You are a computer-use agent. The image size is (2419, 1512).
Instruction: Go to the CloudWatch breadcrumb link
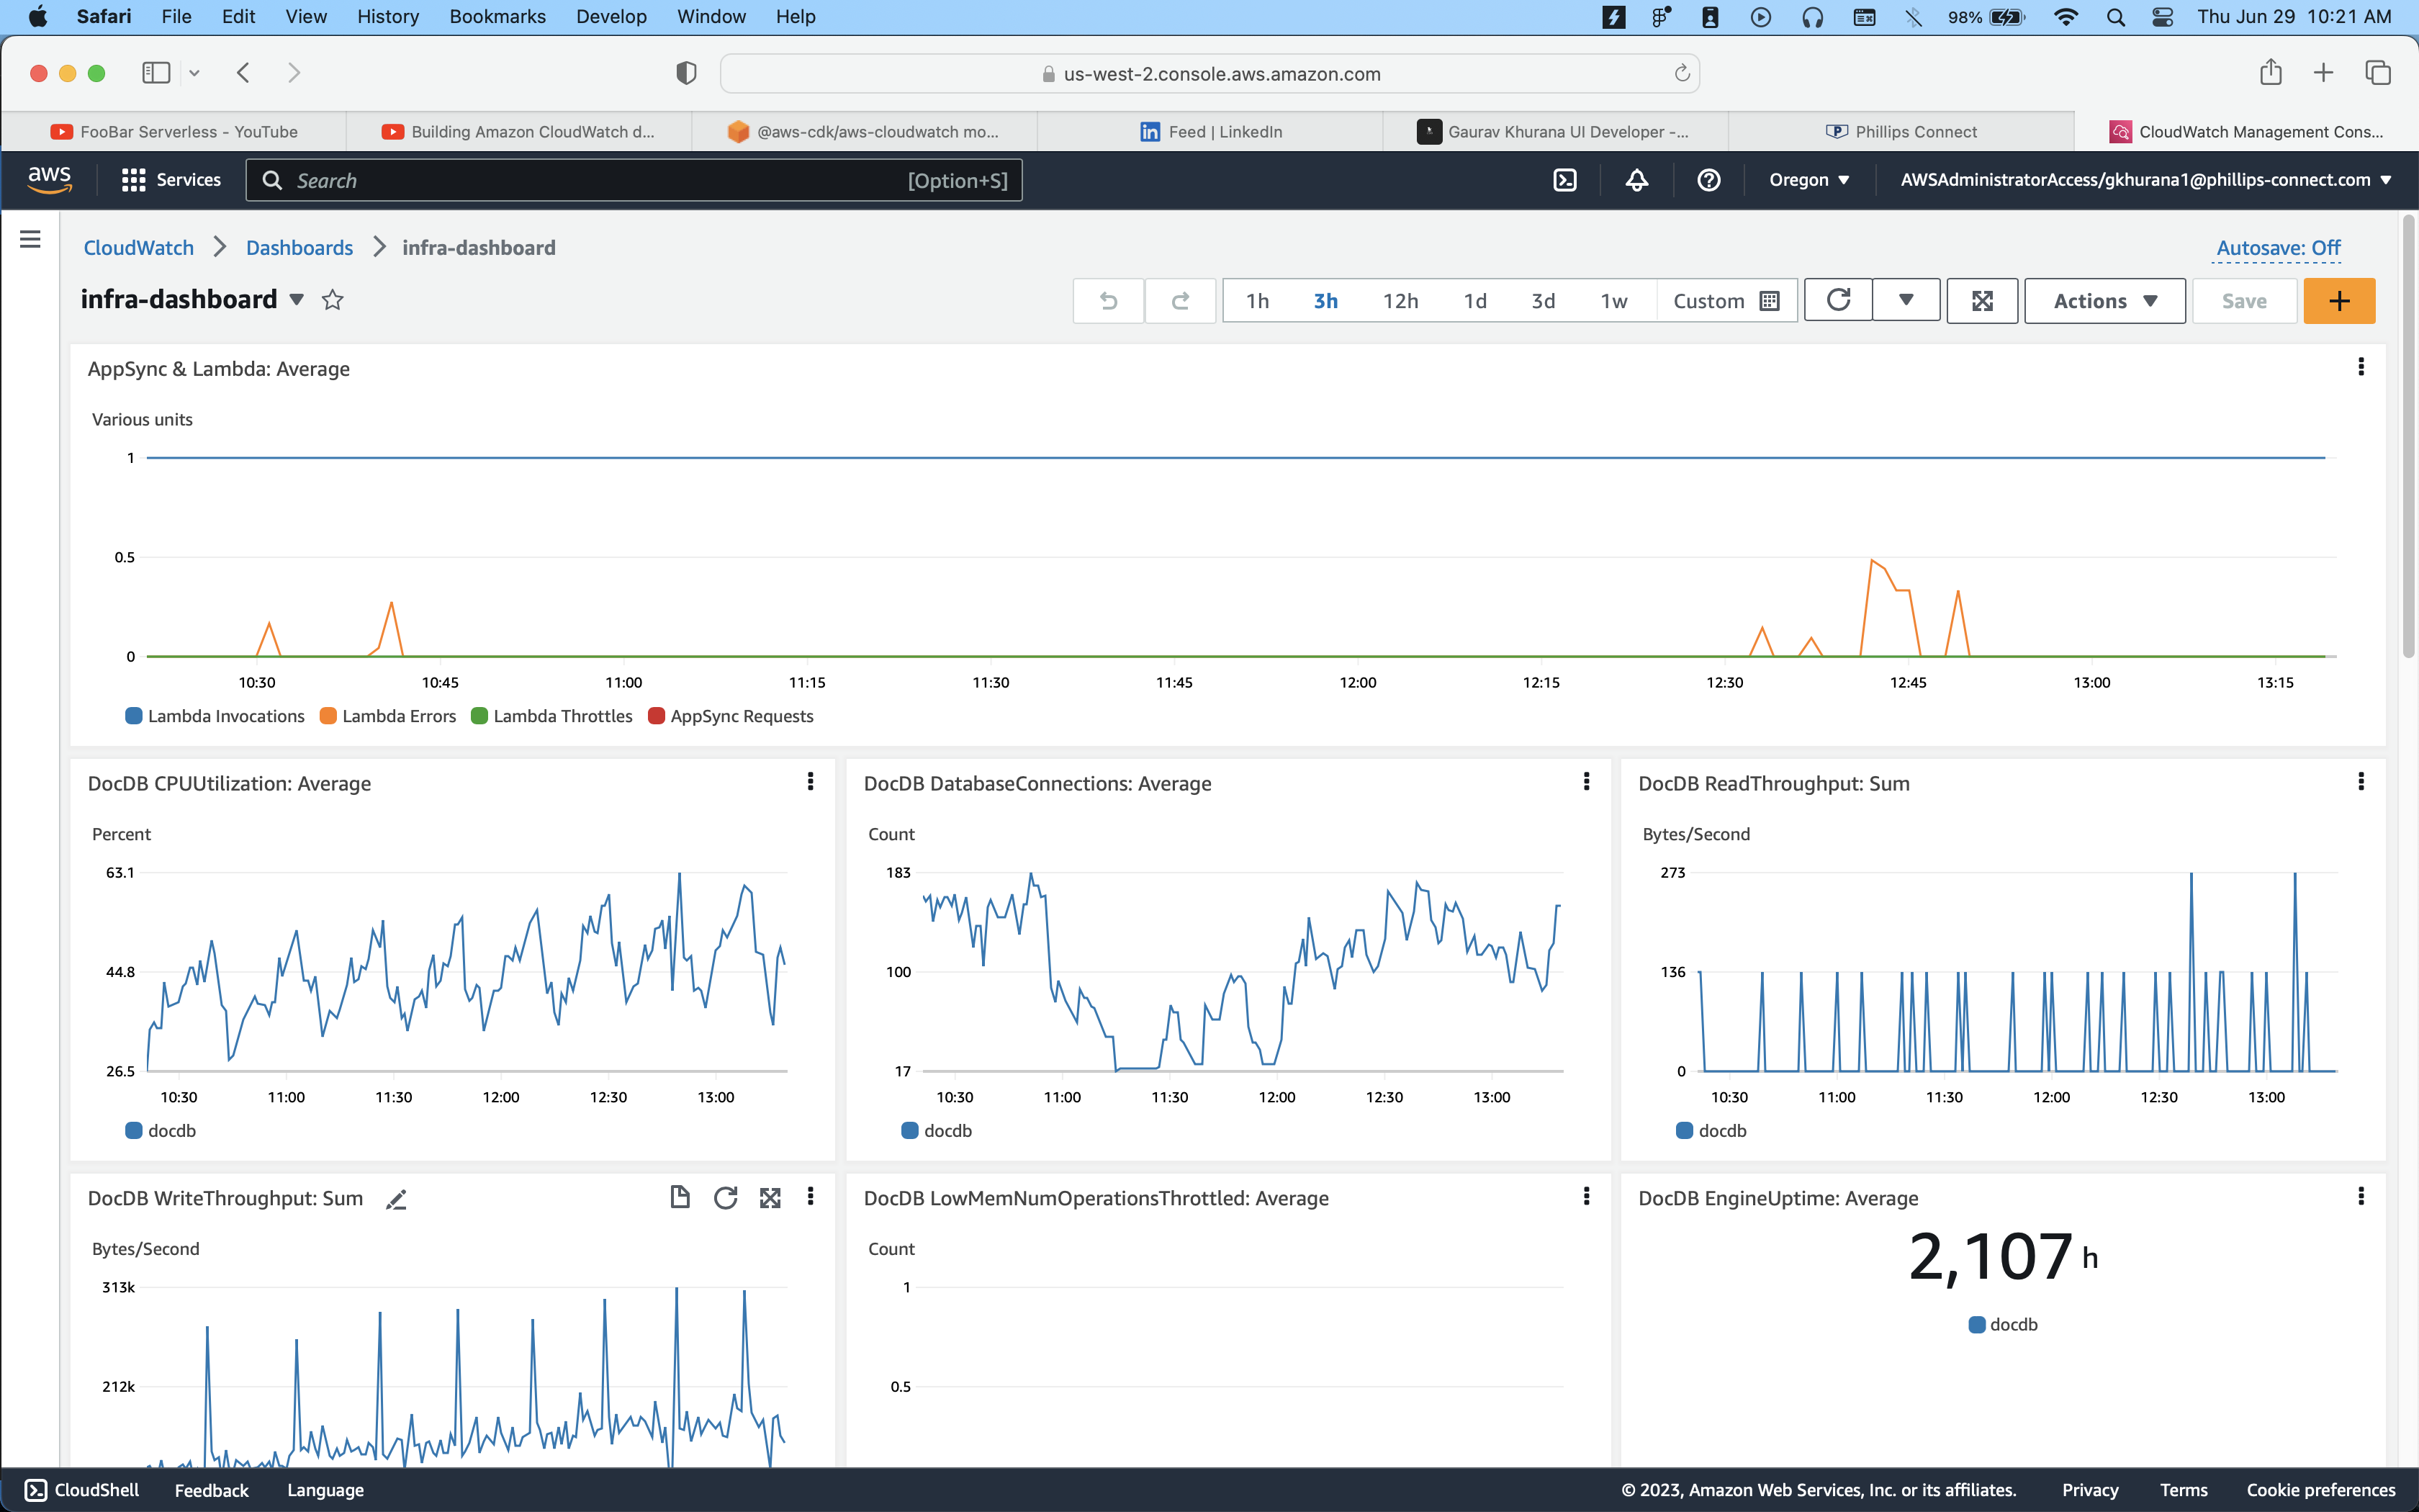coord(138,248)
